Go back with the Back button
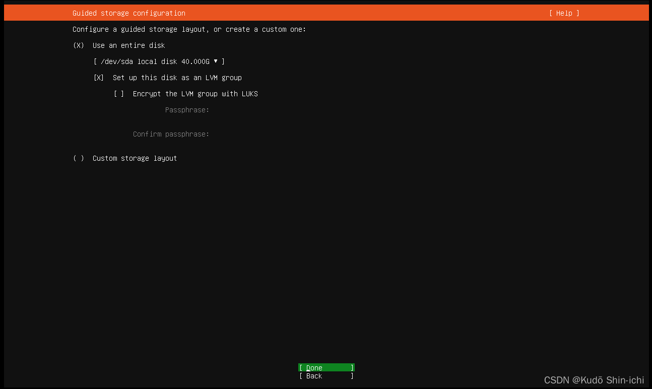The width and height of the screenshot is (652, 389). coord(327,376)
